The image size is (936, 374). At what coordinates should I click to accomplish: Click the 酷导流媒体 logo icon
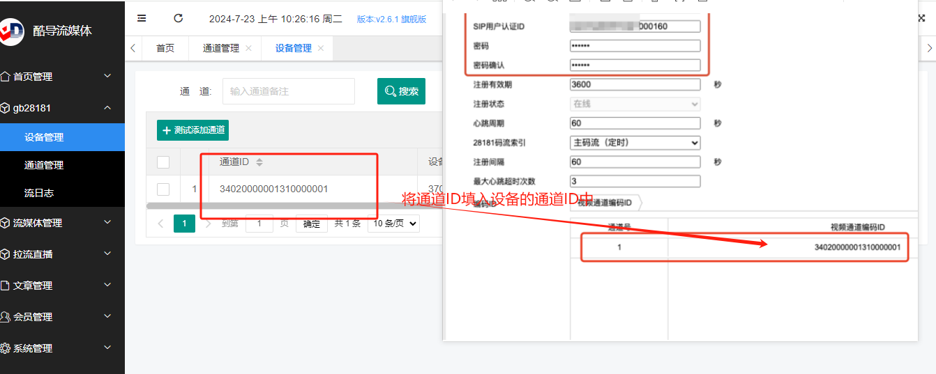pos(10,30)
